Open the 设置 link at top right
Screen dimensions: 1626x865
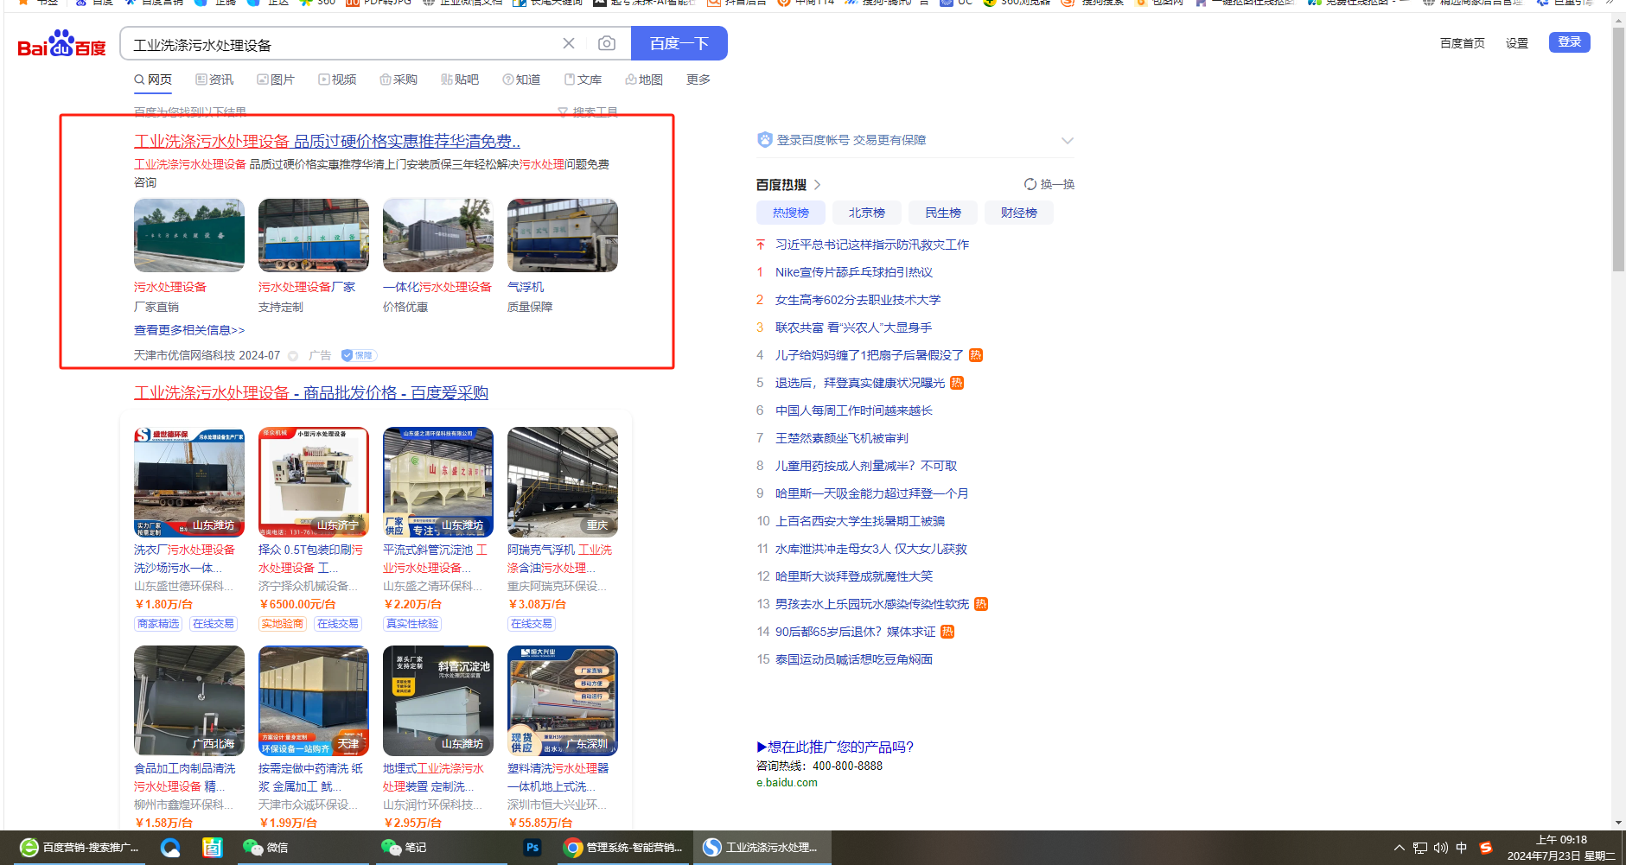point(1517,43)
